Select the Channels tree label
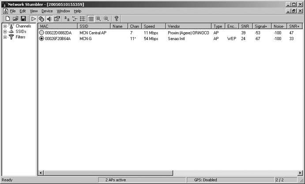The image size is (305, 184). [x=23, y=26]
